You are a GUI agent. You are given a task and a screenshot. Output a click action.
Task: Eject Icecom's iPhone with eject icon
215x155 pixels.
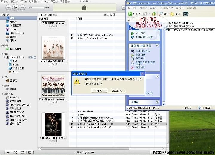(35, 57)
